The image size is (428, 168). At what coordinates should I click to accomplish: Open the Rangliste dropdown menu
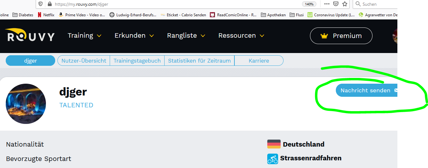coord(186,35)
